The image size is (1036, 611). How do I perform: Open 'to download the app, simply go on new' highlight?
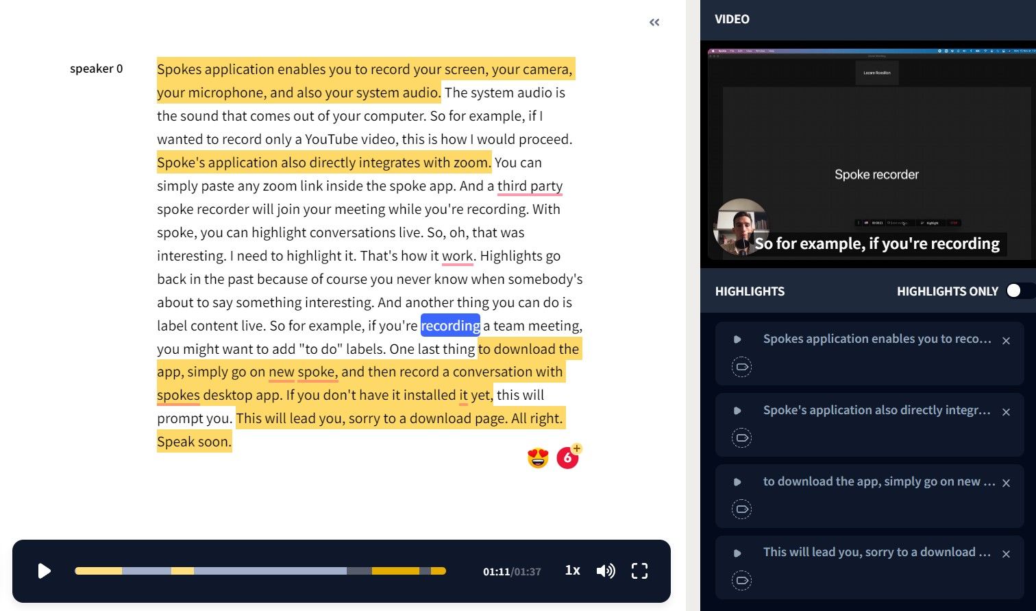tap(879, 481)
